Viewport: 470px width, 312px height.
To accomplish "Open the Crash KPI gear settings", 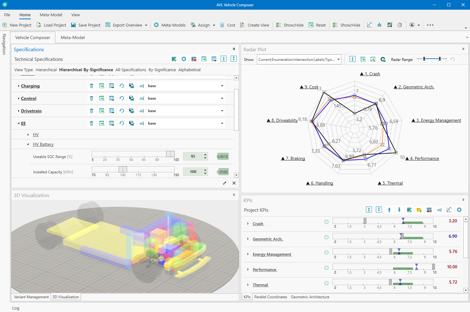I will pos(326,222).
